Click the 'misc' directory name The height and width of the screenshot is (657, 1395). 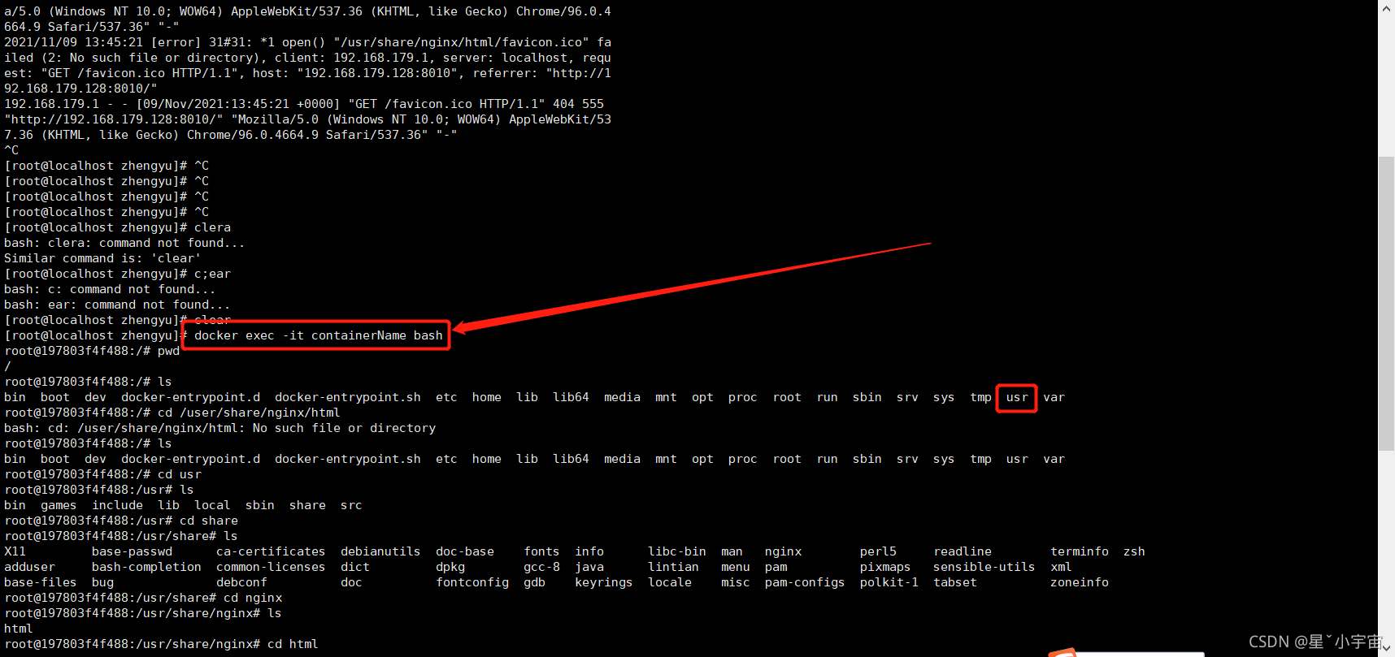pos(736,582)
